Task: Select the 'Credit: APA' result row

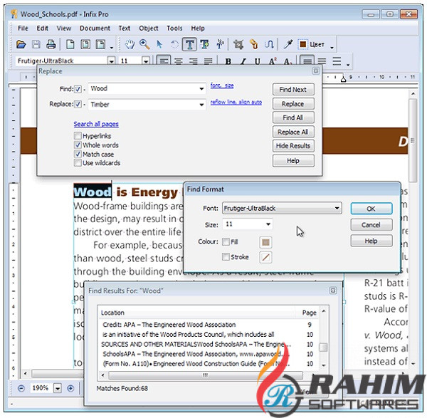Action: tap(209, 325)
